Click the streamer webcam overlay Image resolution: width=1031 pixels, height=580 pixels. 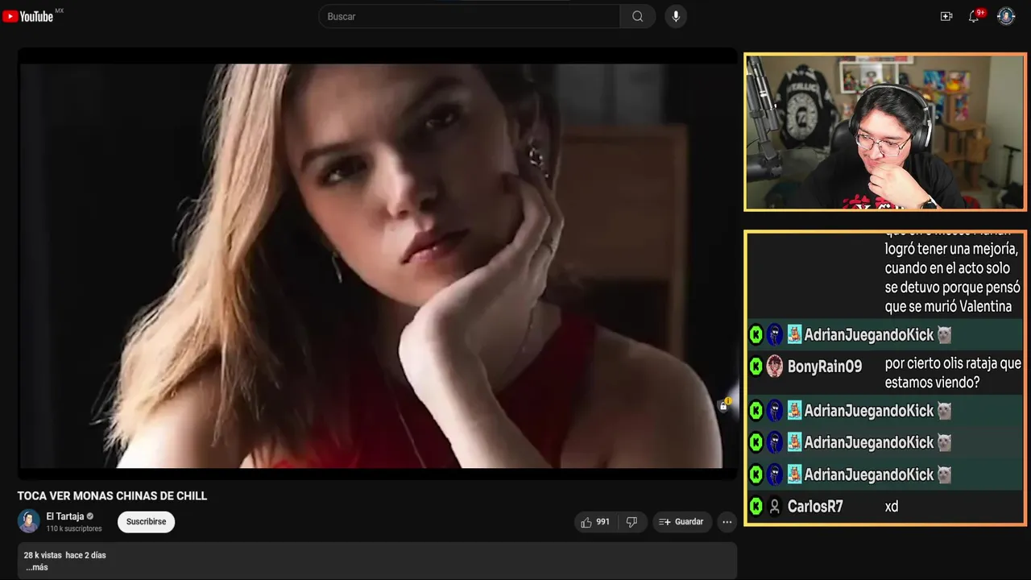(x=885, y=132)
